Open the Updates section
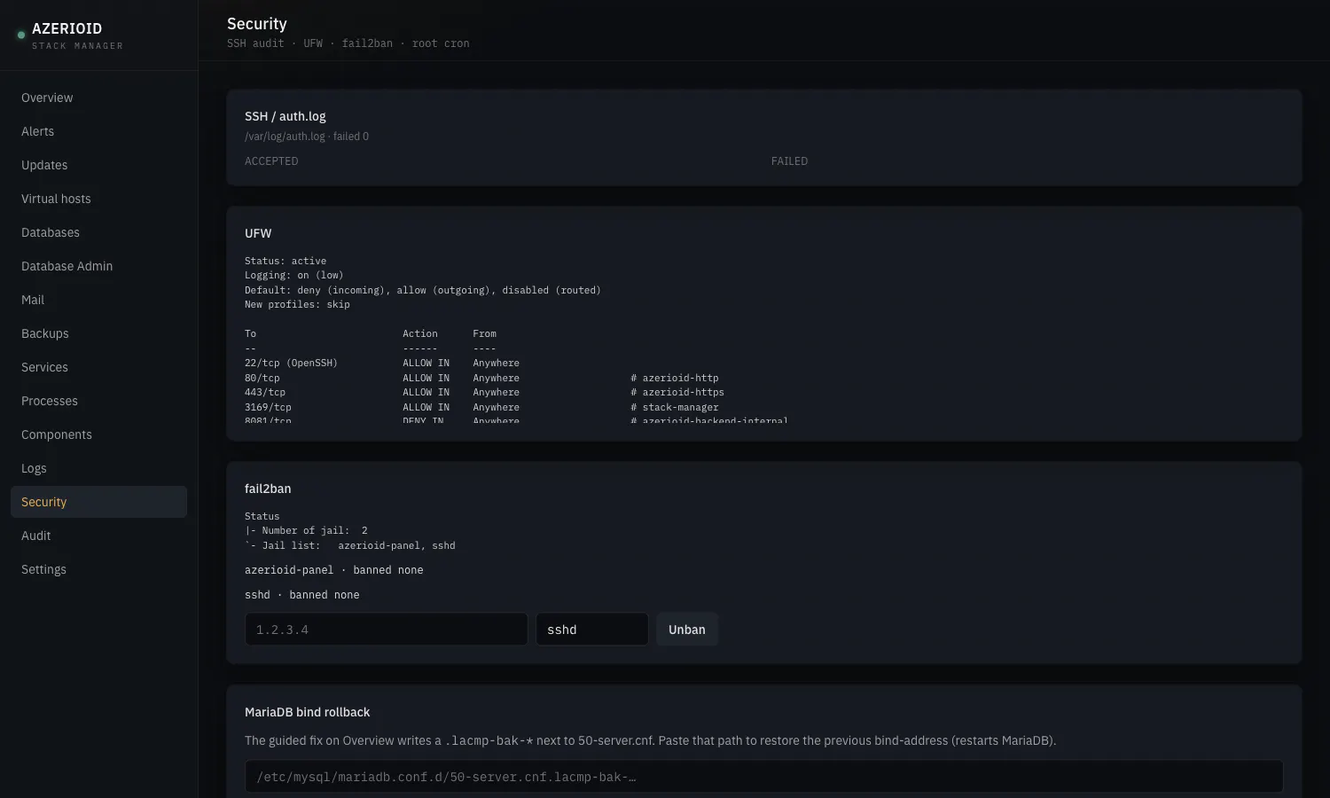 98,165
